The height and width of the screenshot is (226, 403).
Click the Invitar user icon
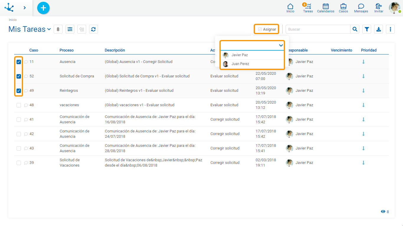379,6
